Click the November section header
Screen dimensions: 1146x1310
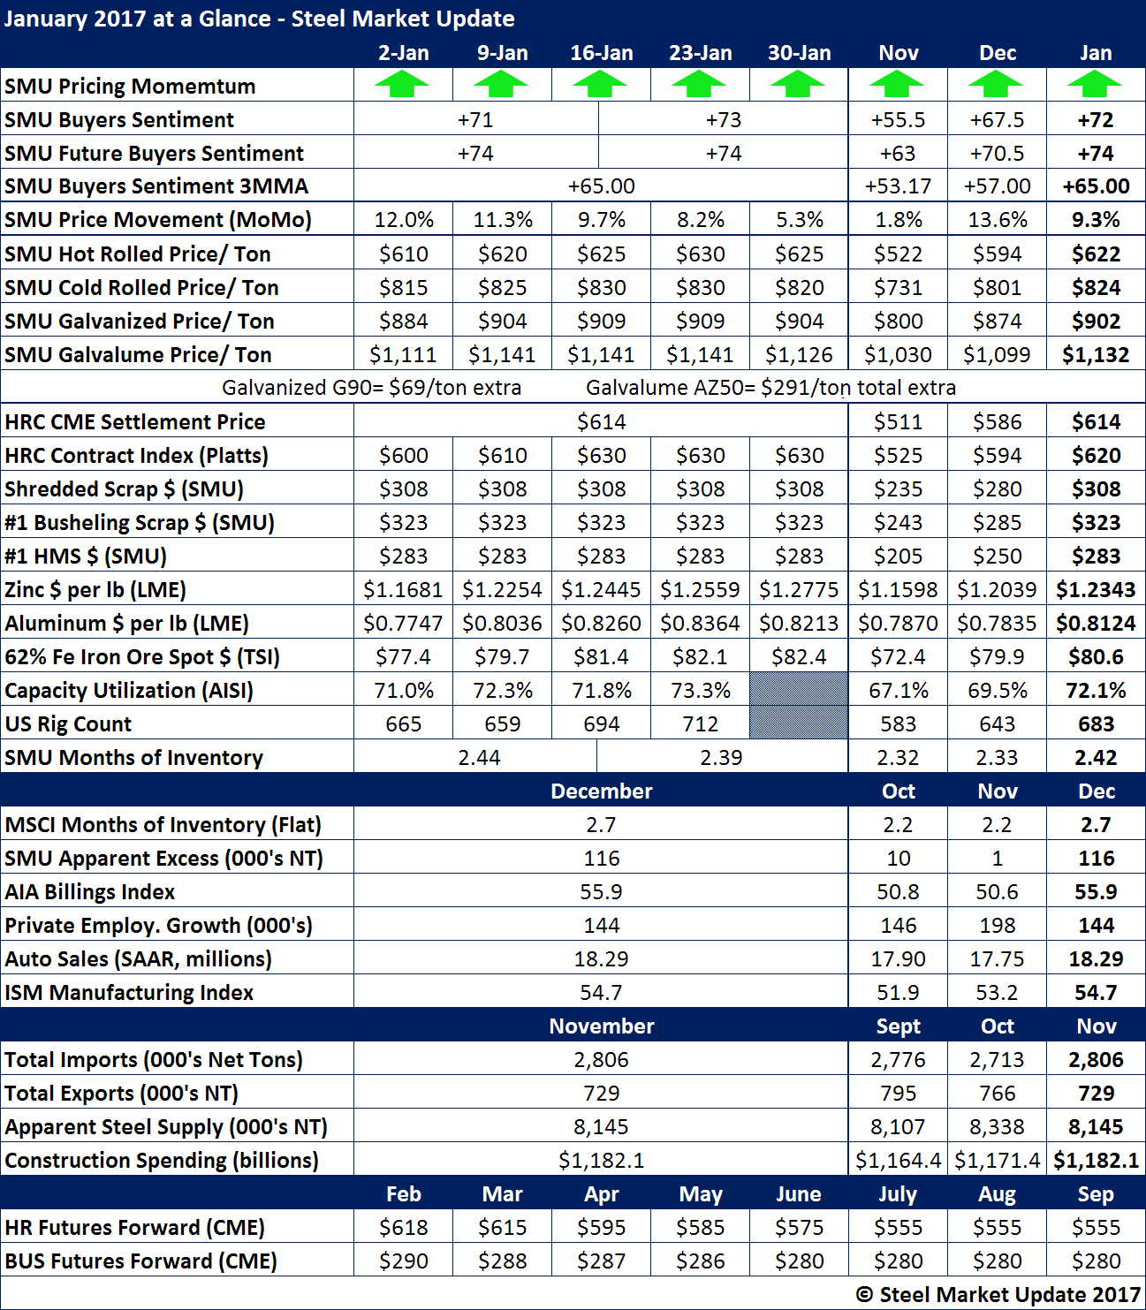pyautogui.click(x=601, y=1026)
